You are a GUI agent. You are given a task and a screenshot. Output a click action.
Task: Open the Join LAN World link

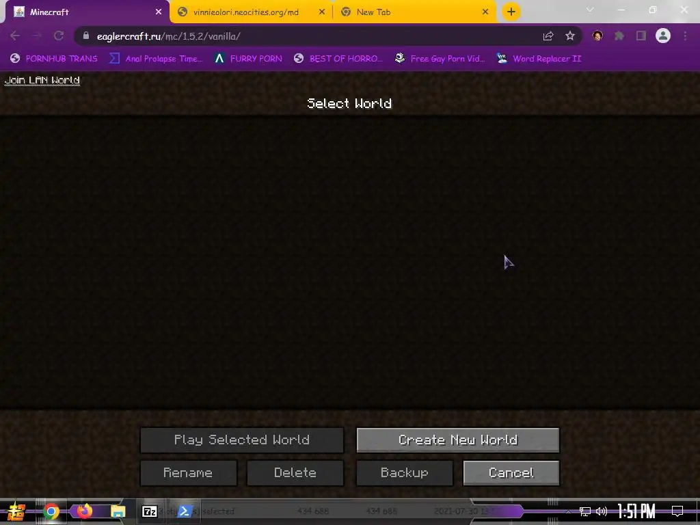pos(42,81)
